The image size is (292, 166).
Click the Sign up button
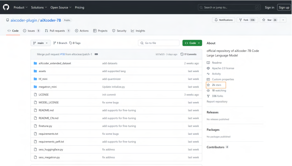tap(284, 7)
